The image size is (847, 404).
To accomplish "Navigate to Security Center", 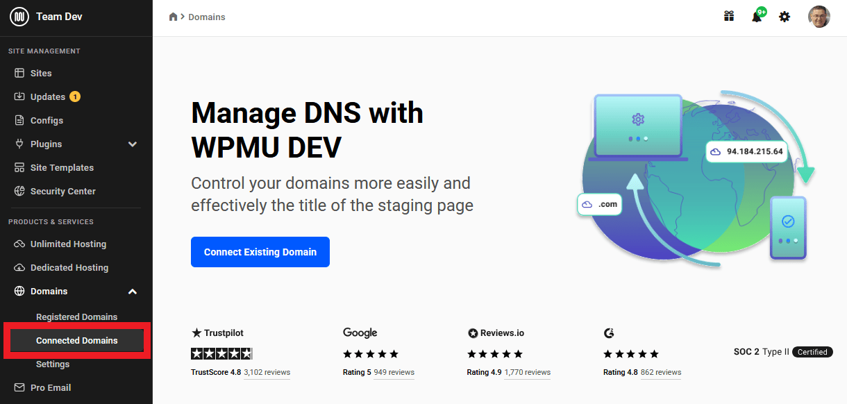I will pyautogui.click(x=63, y=191).
